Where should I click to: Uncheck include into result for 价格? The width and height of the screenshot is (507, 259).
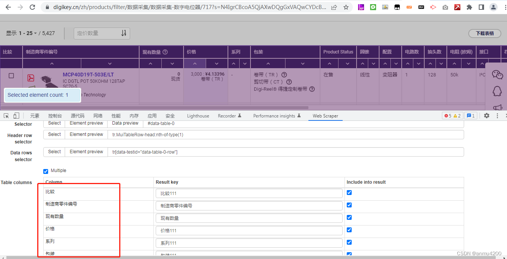349,230
